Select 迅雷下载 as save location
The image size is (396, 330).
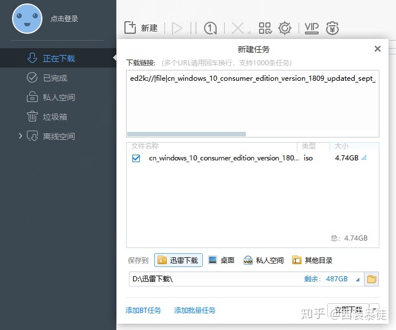tap(178, 260)
